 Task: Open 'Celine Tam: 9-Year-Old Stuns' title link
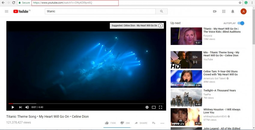click(220, 73)
